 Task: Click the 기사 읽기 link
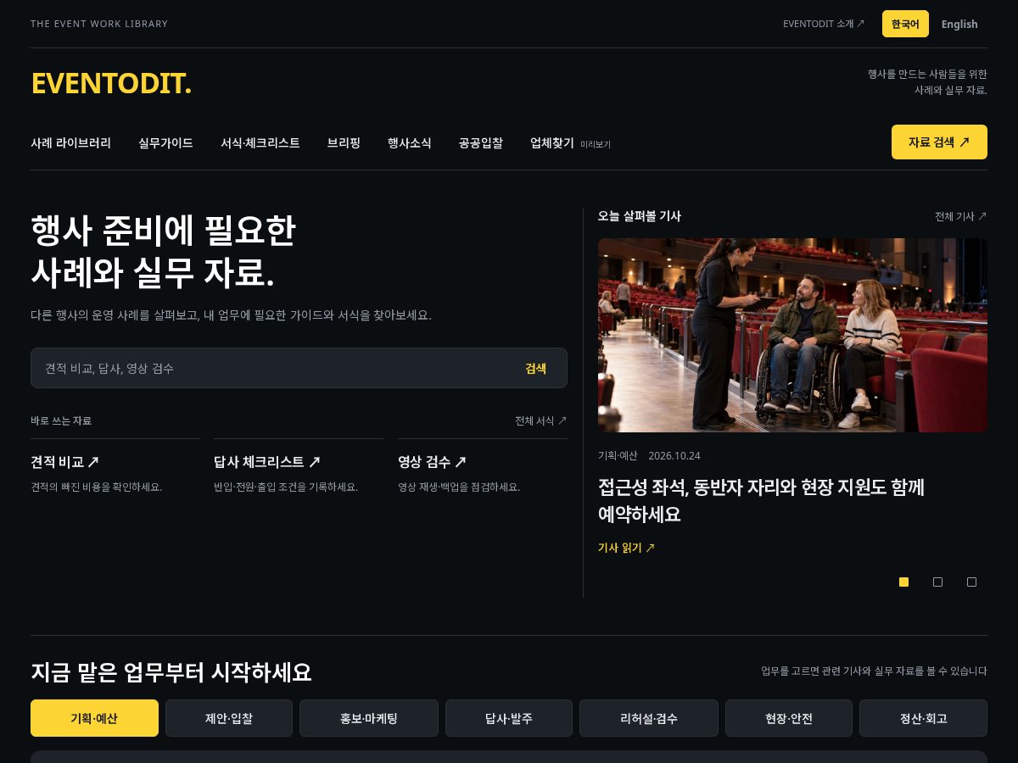pyautogui.click(x=626, y=548)
